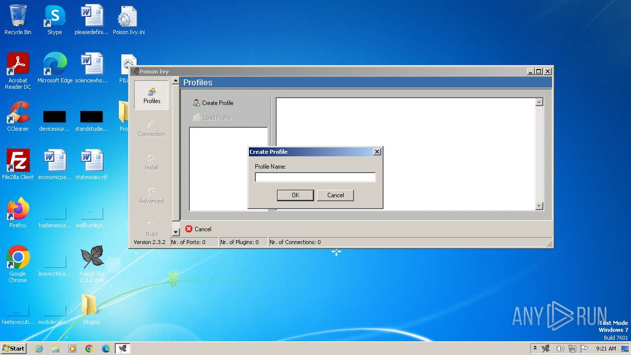
Task: Click Poison Ivy taskbar button
Action: [x=123, y=349]
